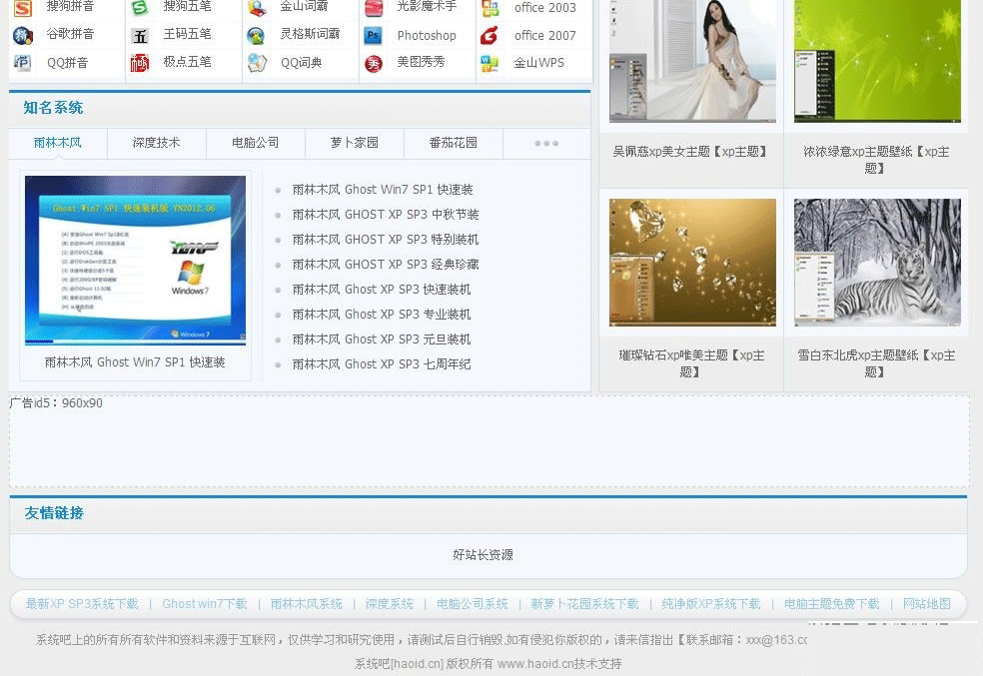Open footer link 最新XP SP3系统下载

pyautogui.click(x=82, y=604)
